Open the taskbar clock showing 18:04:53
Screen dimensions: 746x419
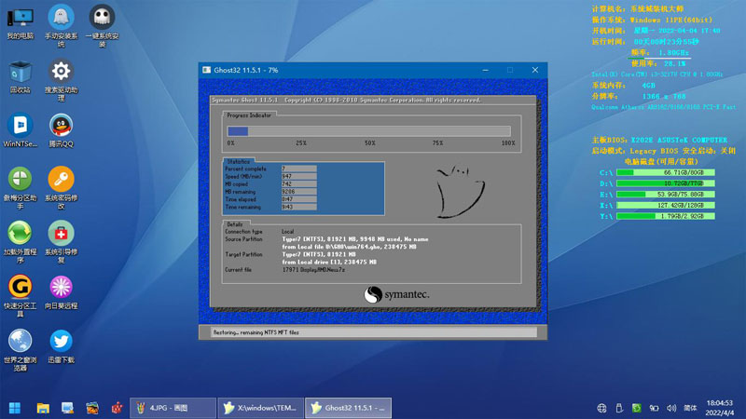[x=719, y=408]
